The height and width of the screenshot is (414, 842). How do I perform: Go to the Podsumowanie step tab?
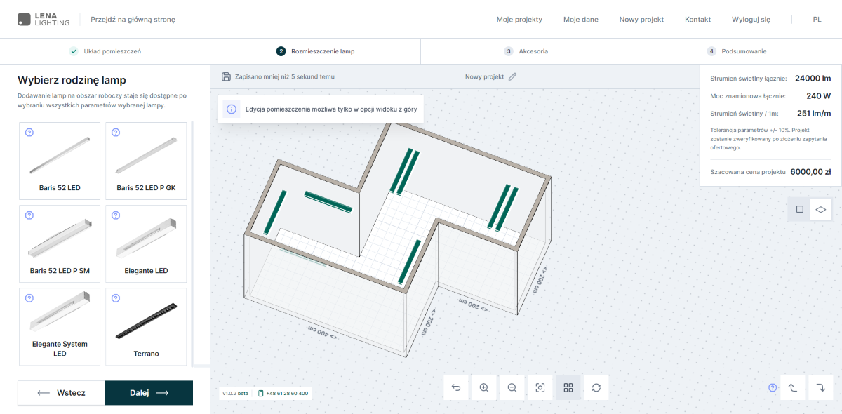736,51
